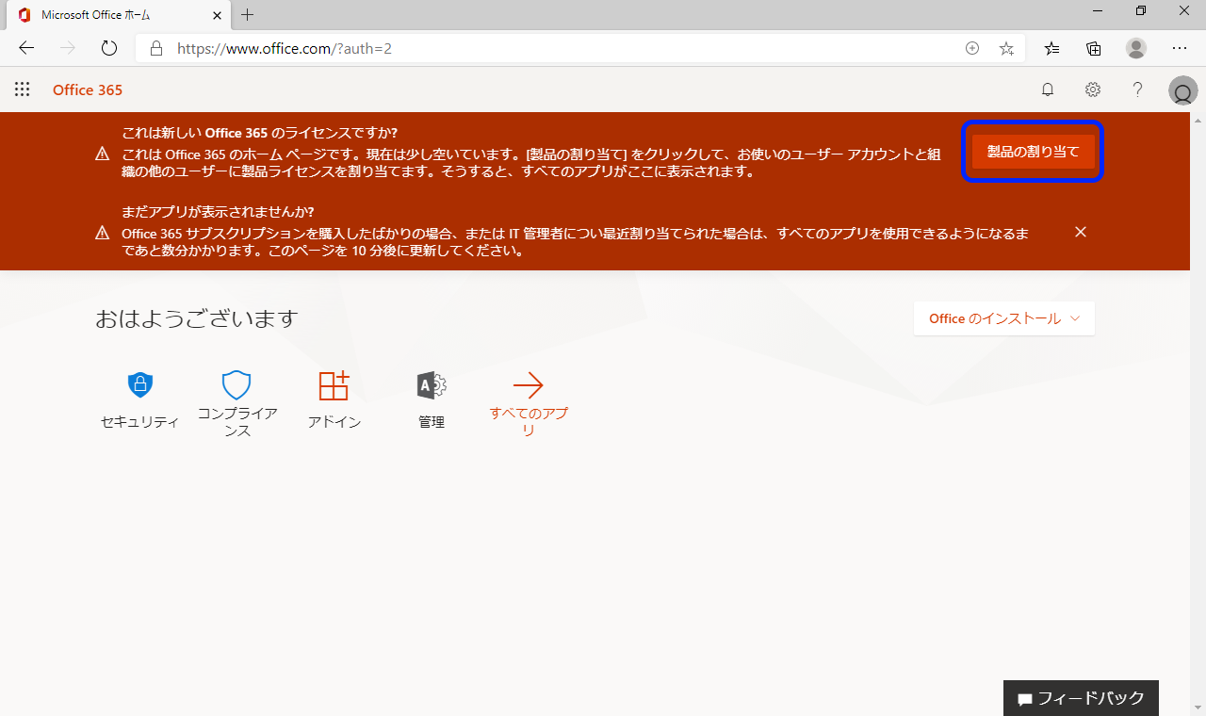
Task: Close the Microsoft Office ホーム tab
Action: point(217,15)
